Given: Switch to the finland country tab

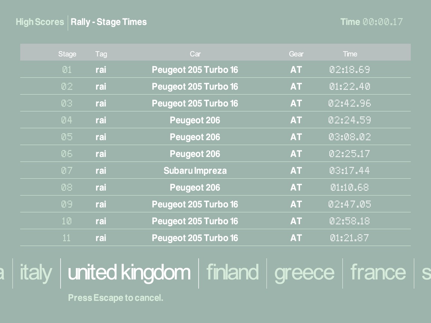Looking at the screenshot, I should tap(232, 273).
